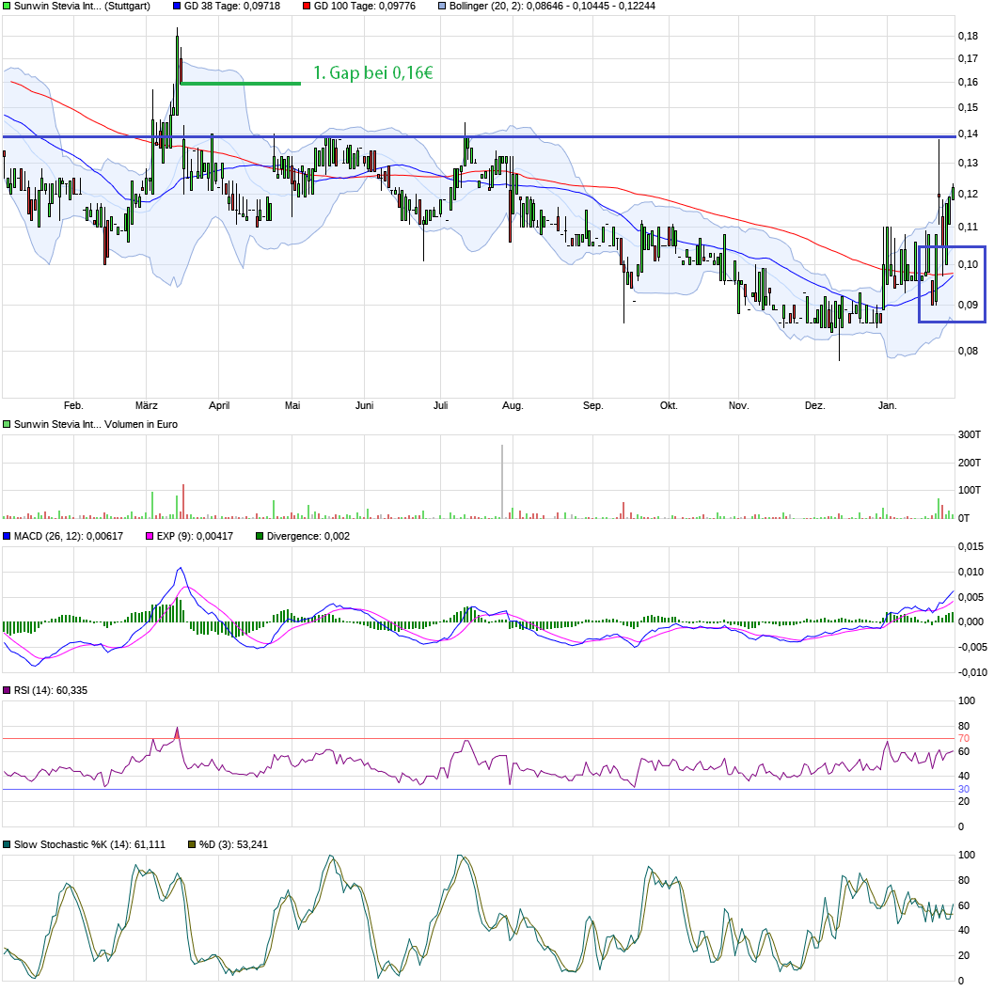The height and width of the screenshot is (991, 994).
Task: Click the -0,010 MACD axis value
Action: (972, 672)
